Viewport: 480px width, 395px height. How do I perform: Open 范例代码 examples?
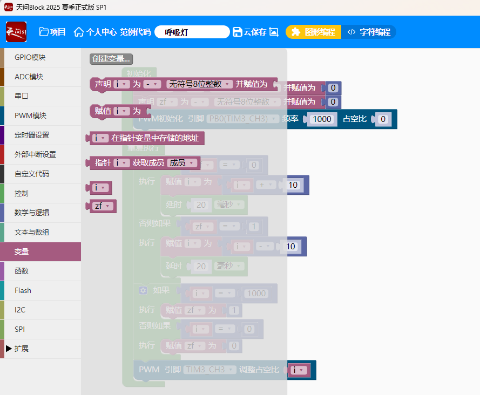(x=135, y=32)
